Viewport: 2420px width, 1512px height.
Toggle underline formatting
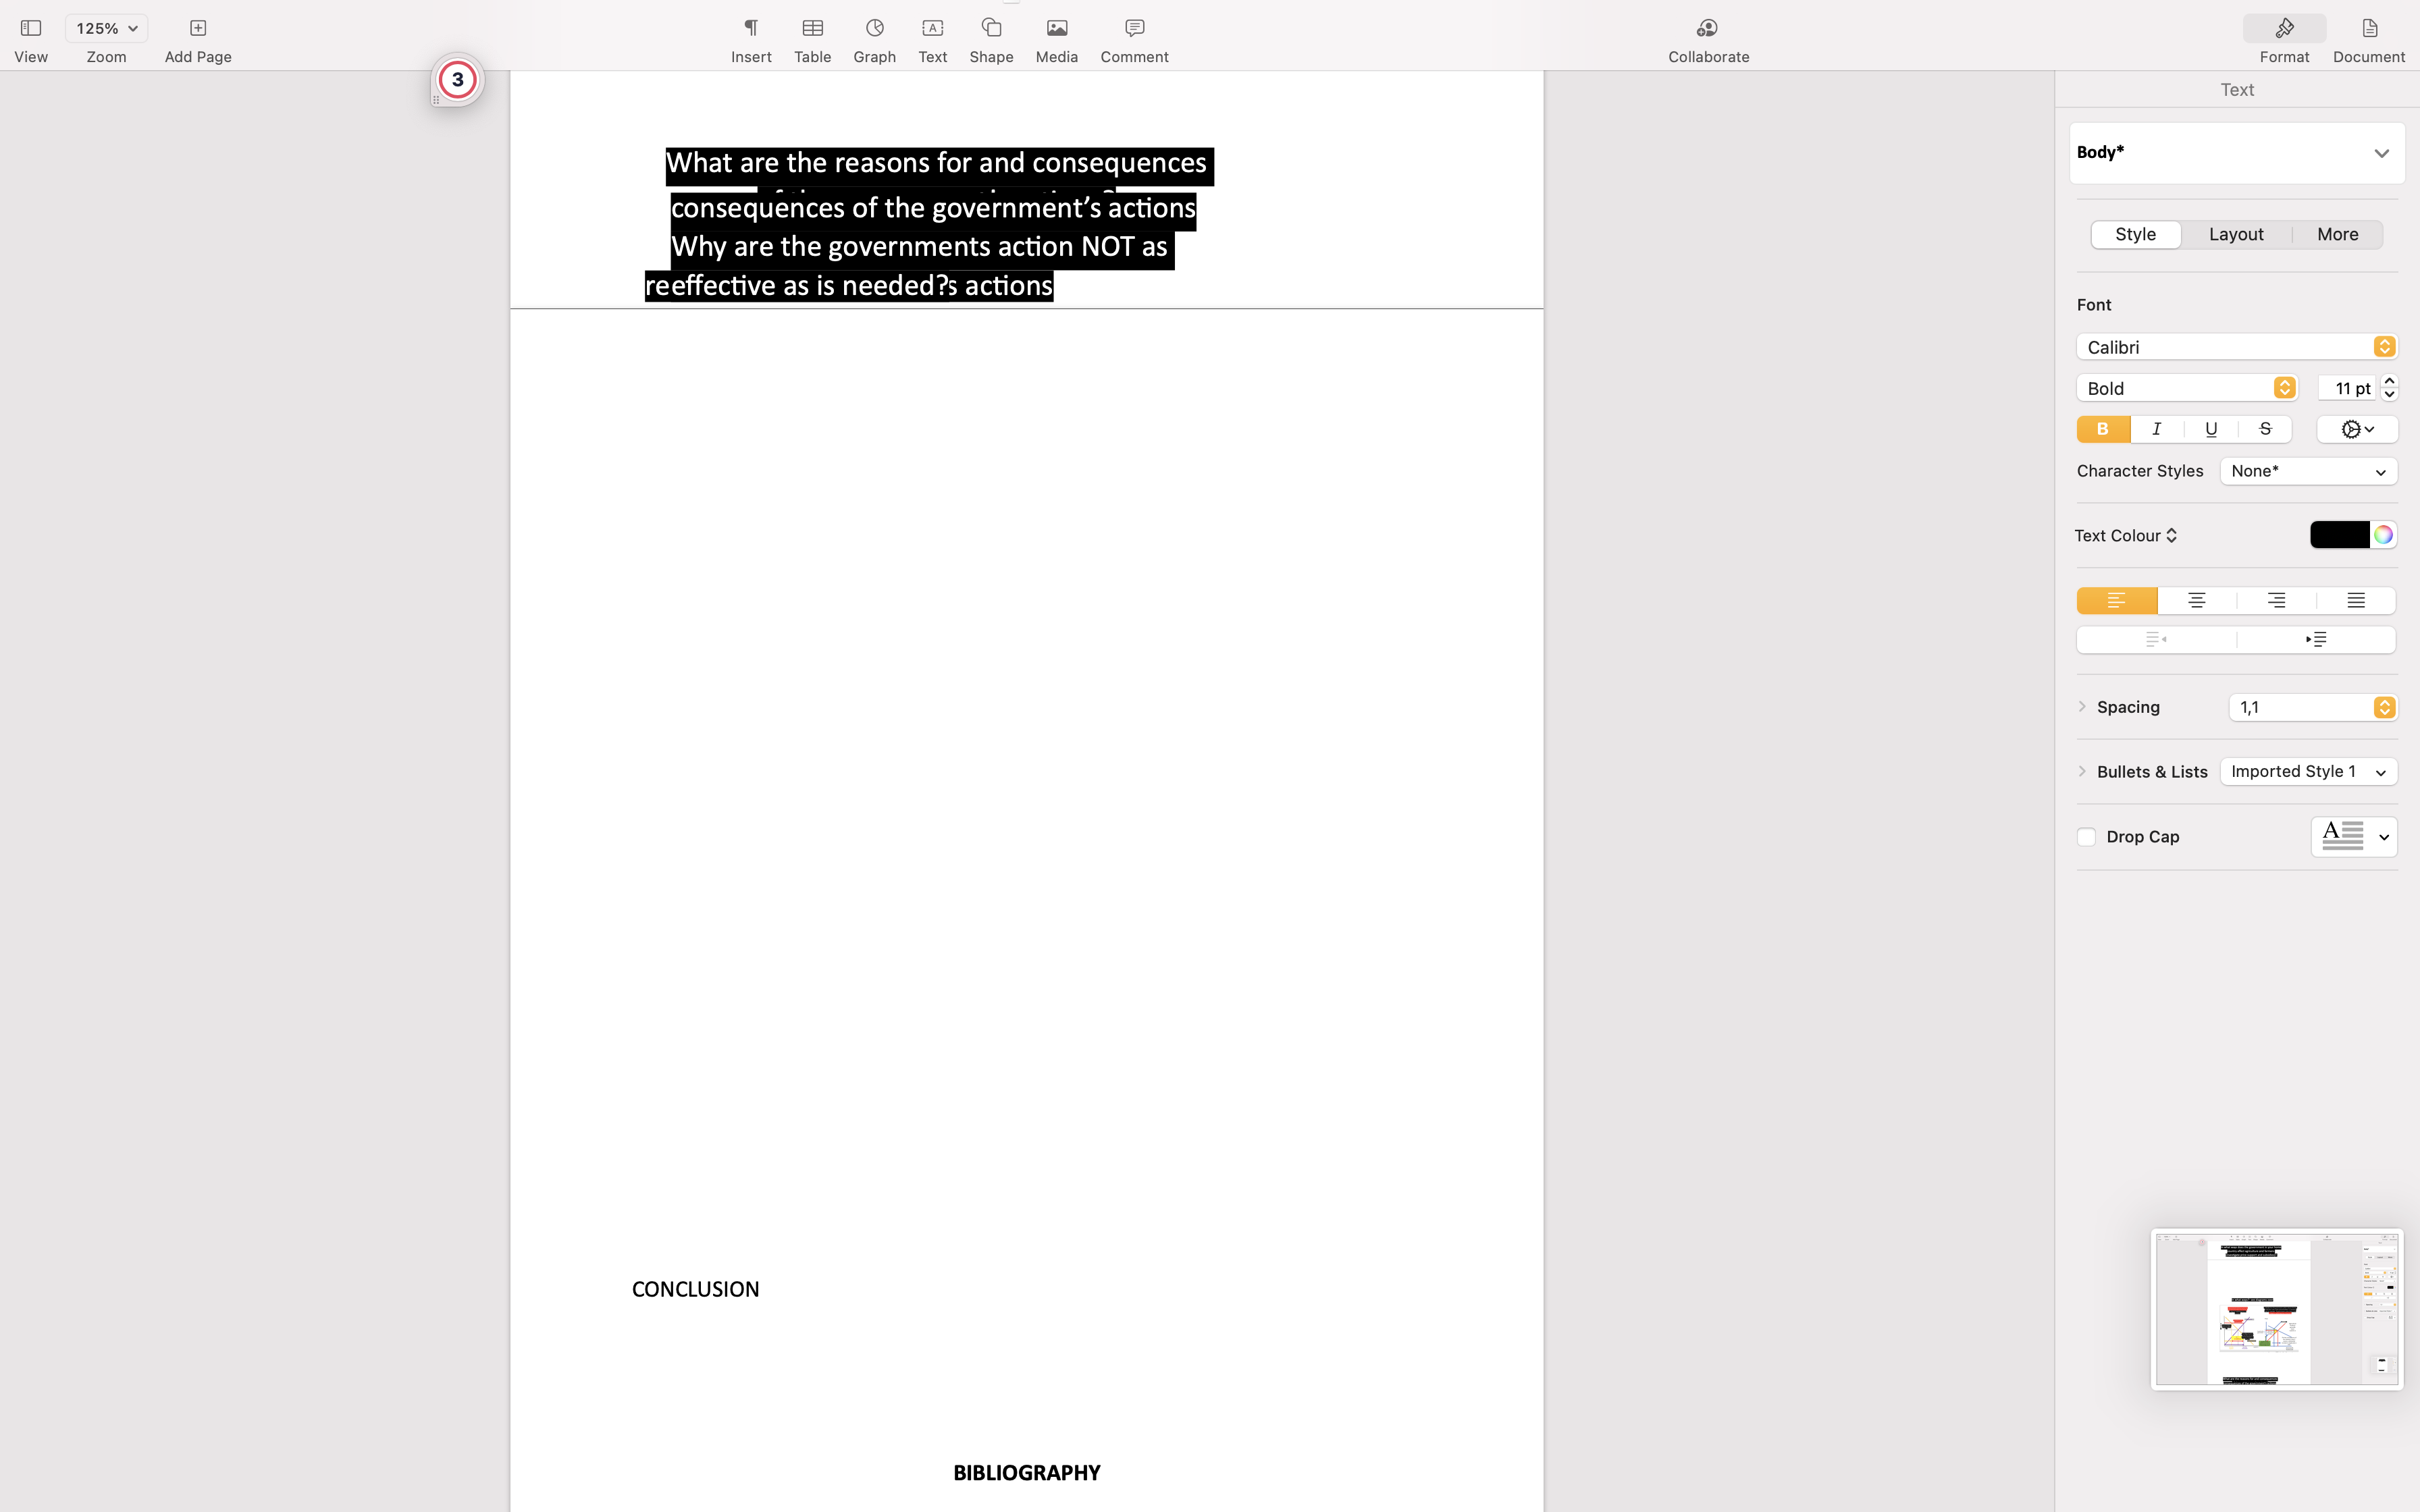click(x=2211, y=429)
